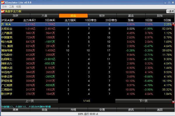The height and width of the screenshot is (116, 175).
Task: Open the 菜单 bottom button
Action: pos(15,110)
